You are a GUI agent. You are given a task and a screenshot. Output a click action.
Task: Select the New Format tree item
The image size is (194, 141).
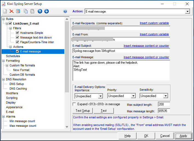21,70
